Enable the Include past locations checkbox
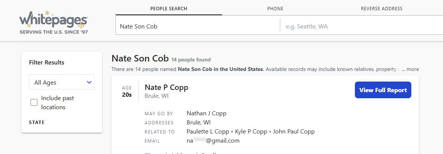Image resolution: width=443 pixels, height=154 pixels. pyautogui.click(x=34, y=102)
